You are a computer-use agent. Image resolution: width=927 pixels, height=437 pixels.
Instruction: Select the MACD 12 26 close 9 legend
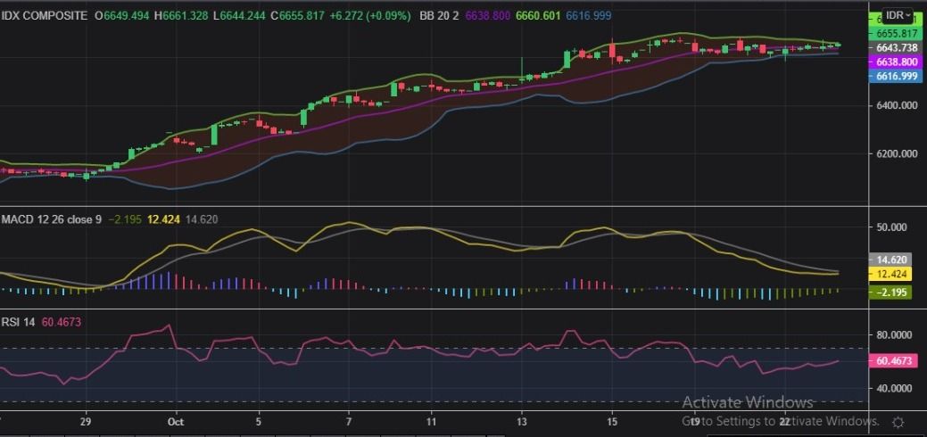[x=52, y=219]
